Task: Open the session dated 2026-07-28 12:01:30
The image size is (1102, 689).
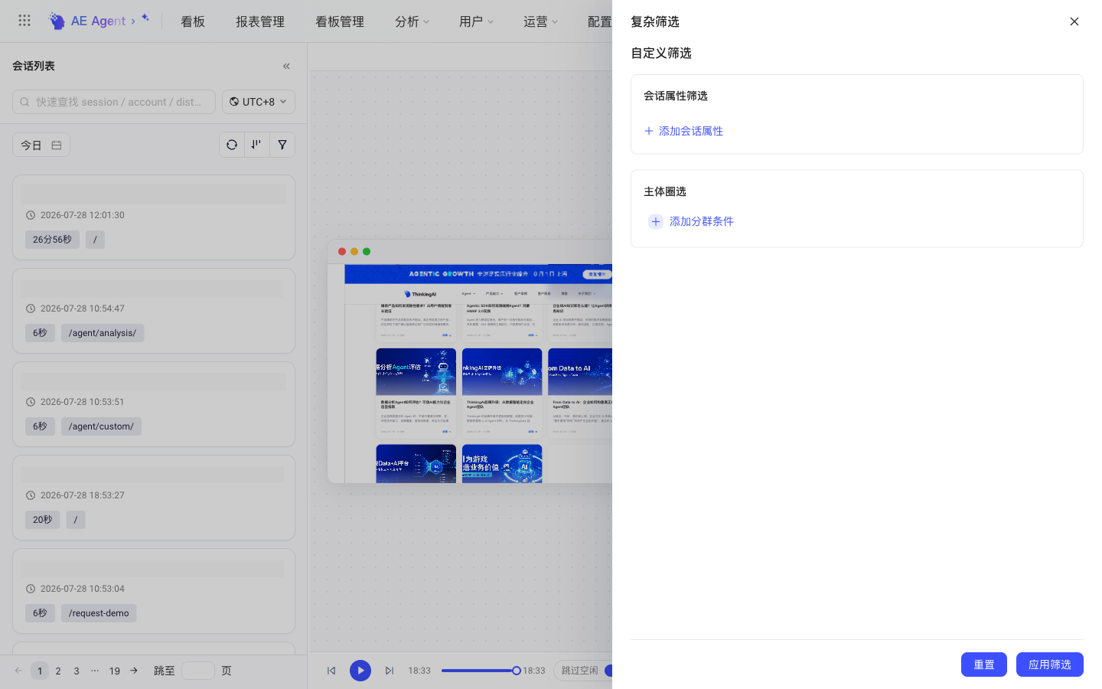Action: click(154, 217)
